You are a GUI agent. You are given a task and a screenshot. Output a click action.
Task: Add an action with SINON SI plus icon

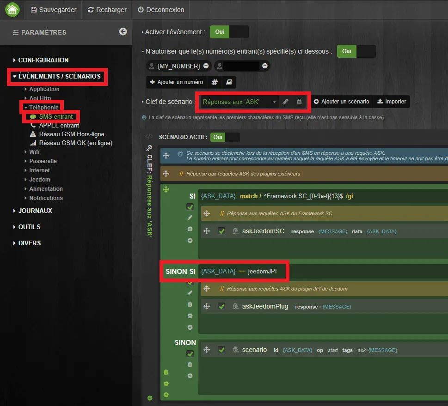coord(190,327)
